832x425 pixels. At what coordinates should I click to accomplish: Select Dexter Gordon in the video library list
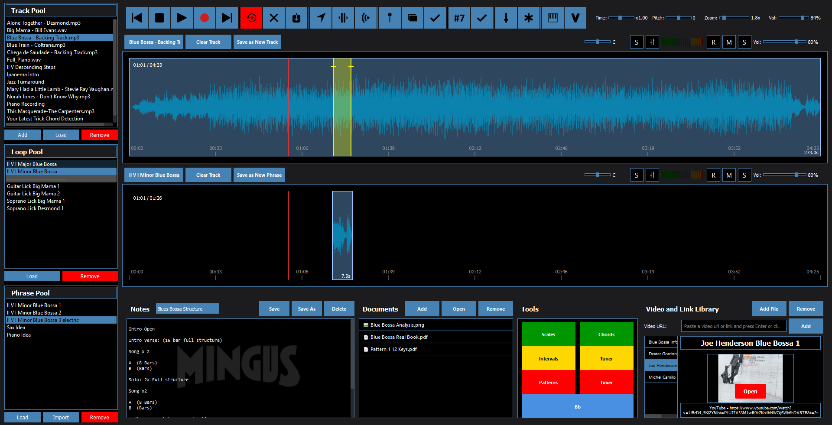662,354
